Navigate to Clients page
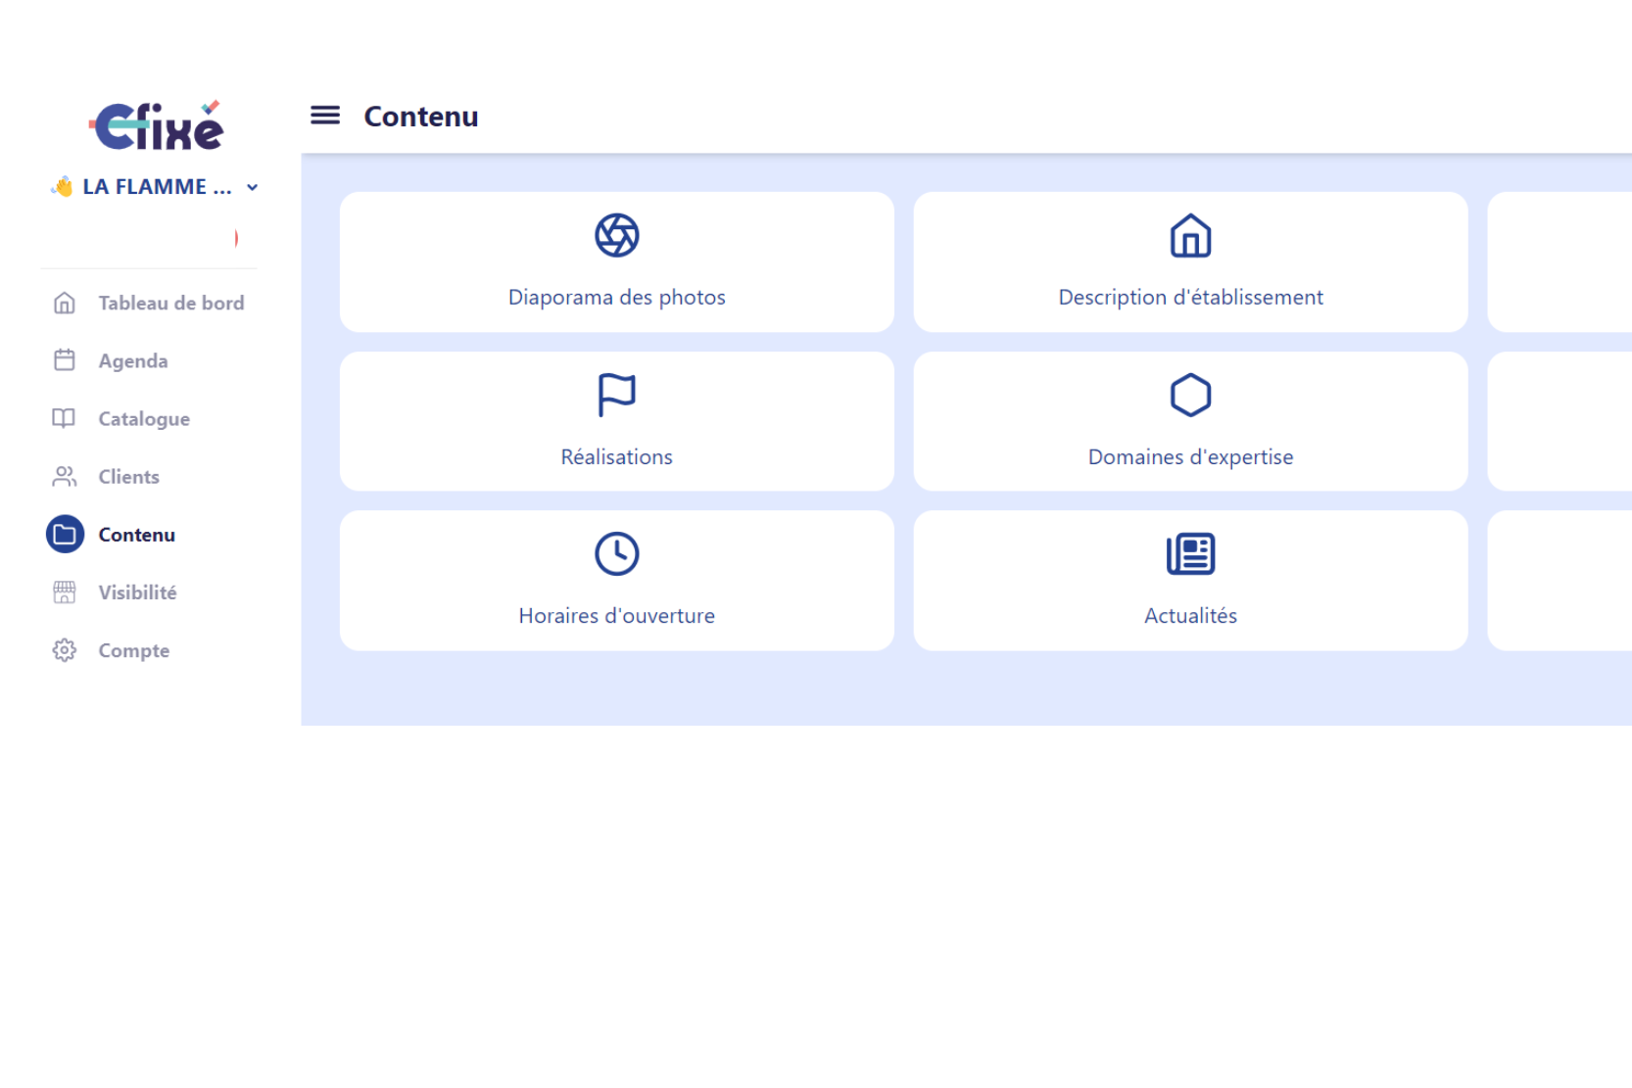This screenshot has height=1088, width=1632. coord(128,477)
